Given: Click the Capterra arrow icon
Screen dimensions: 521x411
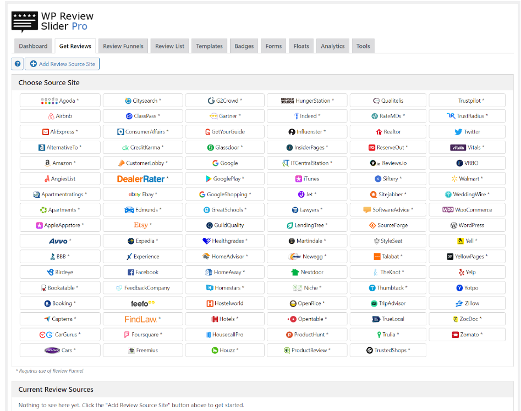Looking at the screenshot, I should pyautogui.click(x=47, y=319).
